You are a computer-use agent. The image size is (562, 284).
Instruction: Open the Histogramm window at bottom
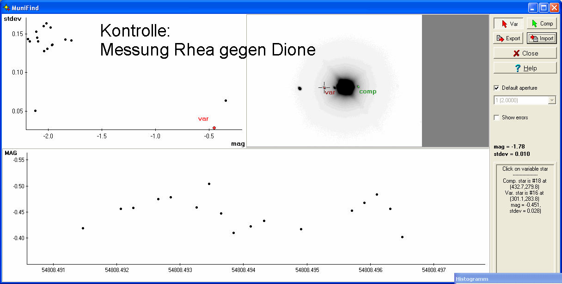(507, 279)
